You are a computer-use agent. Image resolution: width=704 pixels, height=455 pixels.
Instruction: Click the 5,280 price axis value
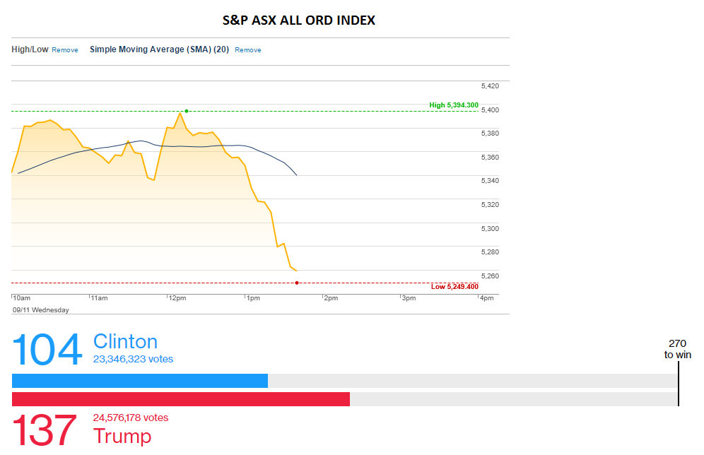490,252
